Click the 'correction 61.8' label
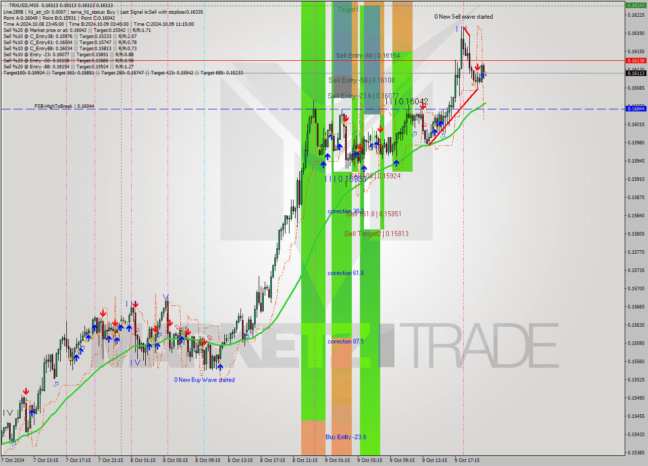Image resolution: width=648 pixels, height=466 pixels. coord(345,273)
